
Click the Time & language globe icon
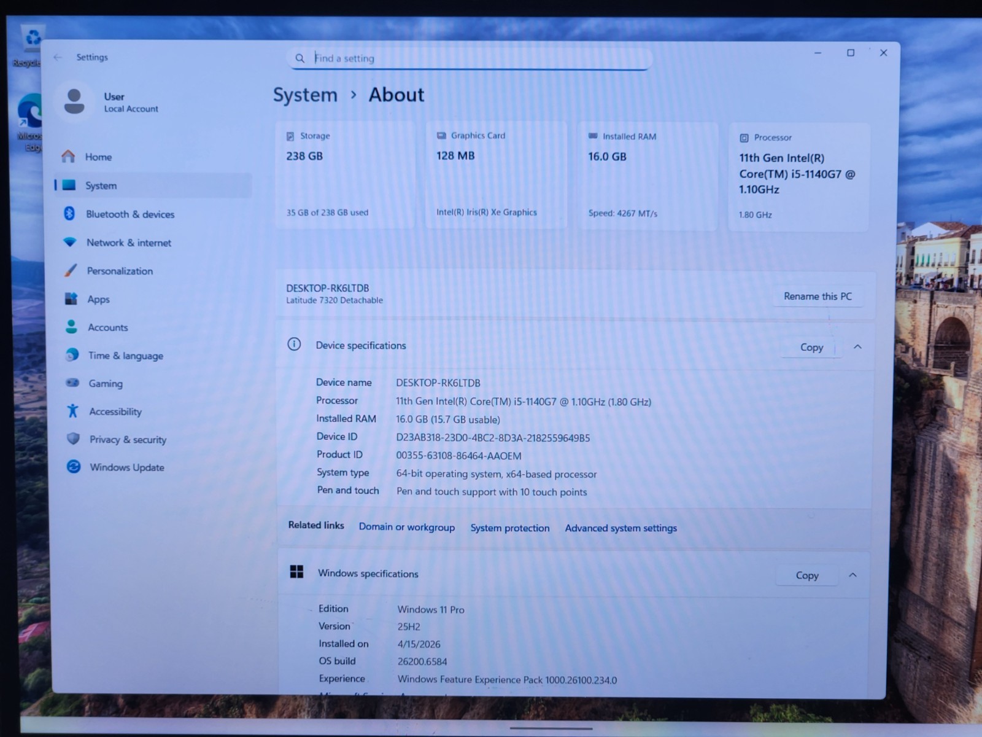(72, 355)
